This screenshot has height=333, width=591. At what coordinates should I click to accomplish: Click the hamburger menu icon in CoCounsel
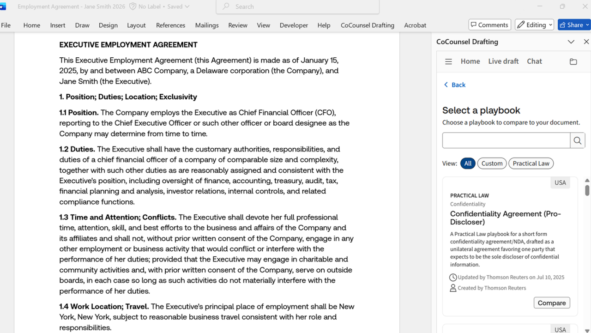(x=448, y=61)
